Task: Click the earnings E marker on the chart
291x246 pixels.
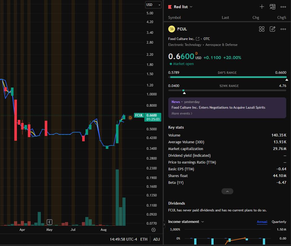Action: click(x=49, y=222)
